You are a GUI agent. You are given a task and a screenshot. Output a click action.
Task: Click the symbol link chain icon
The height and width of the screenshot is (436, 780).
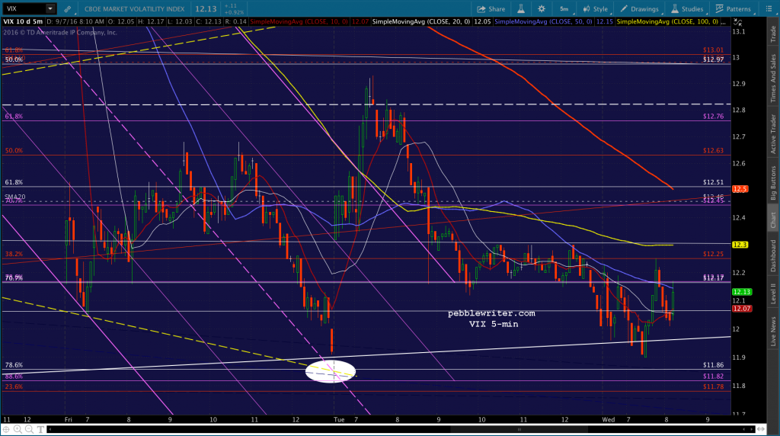point(68,9)
